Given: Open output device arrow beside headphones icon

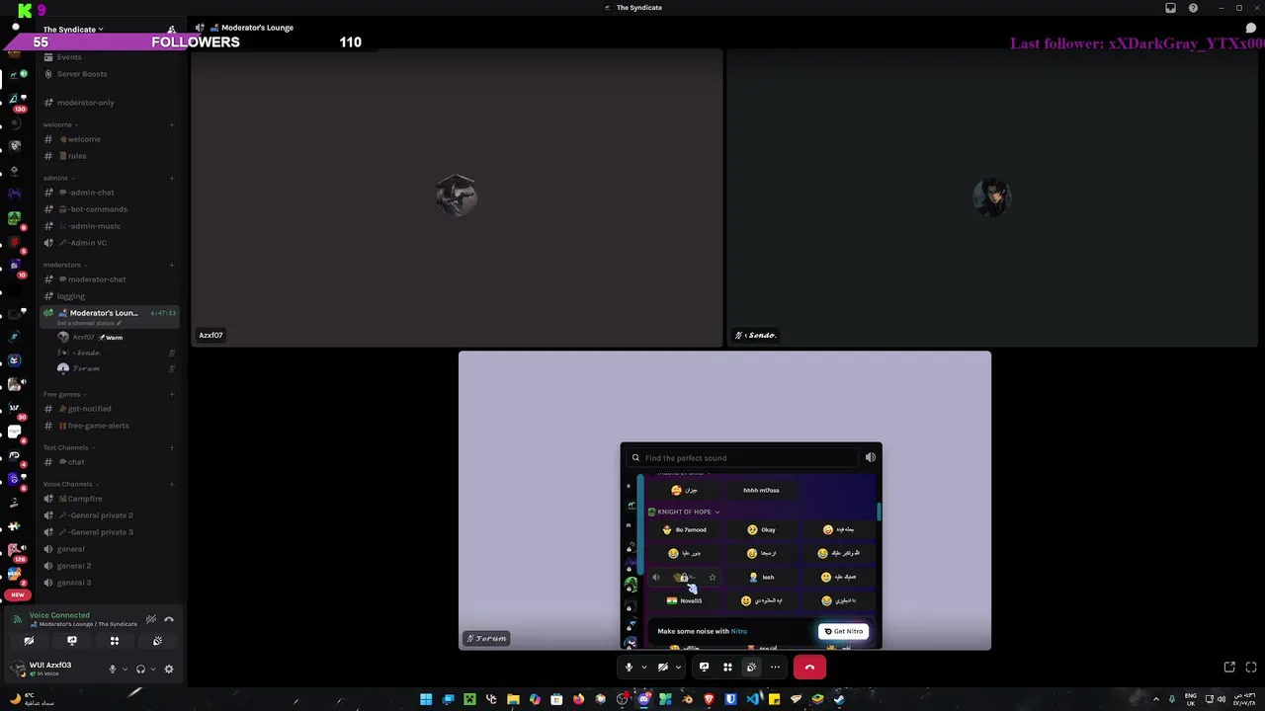Looking at the screenshot, I should 152,670.
